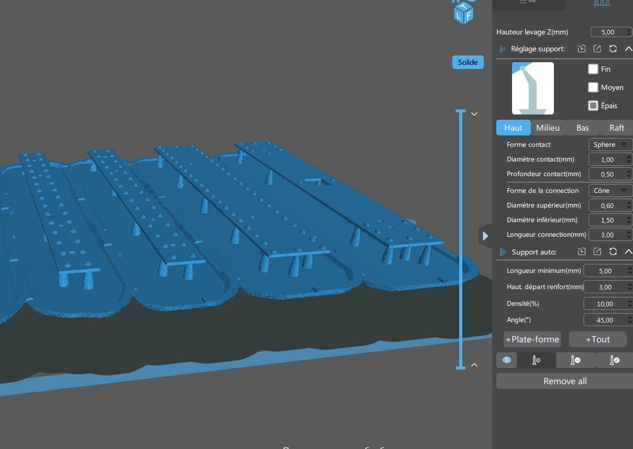
Task: Reset Réglage support to defaults
Action: pyautogui.click(x=613, y=49)
